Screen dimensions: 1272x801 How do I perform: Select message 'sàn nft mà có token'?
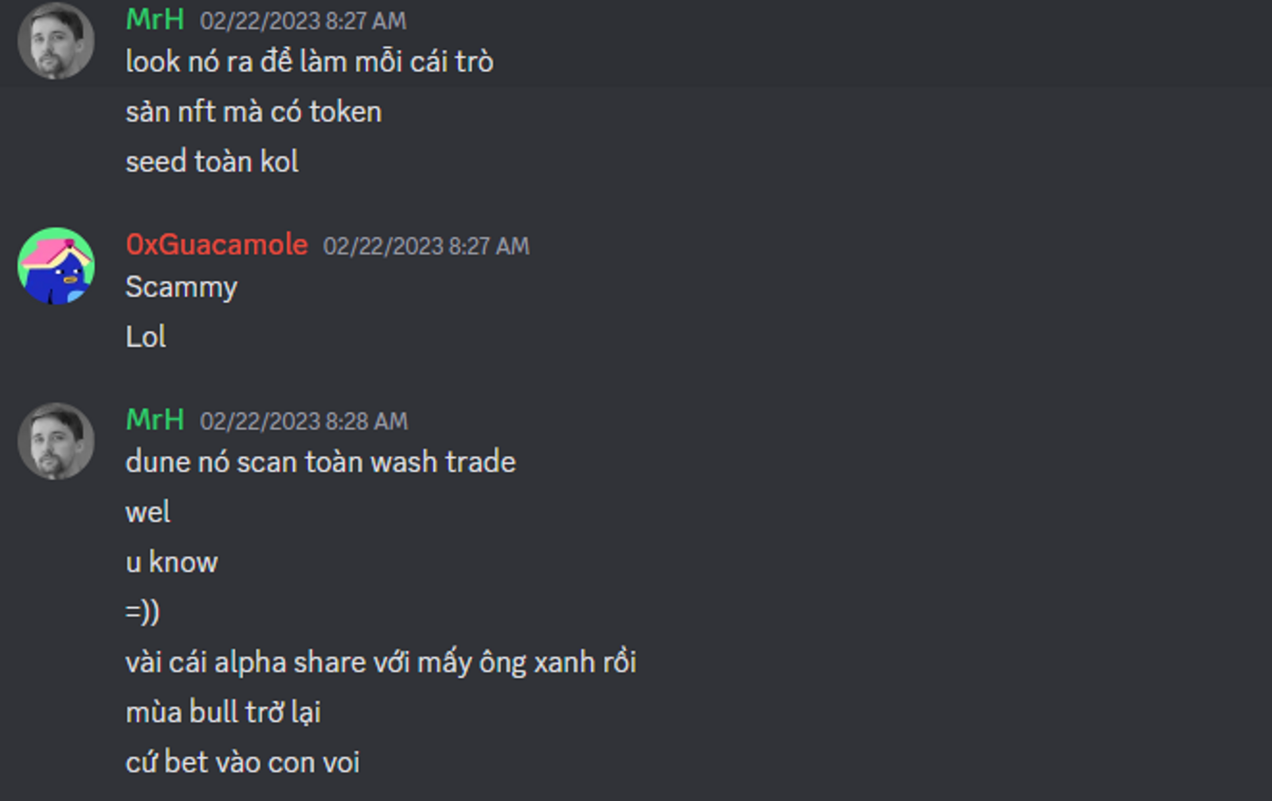click(x=254, y=112)
